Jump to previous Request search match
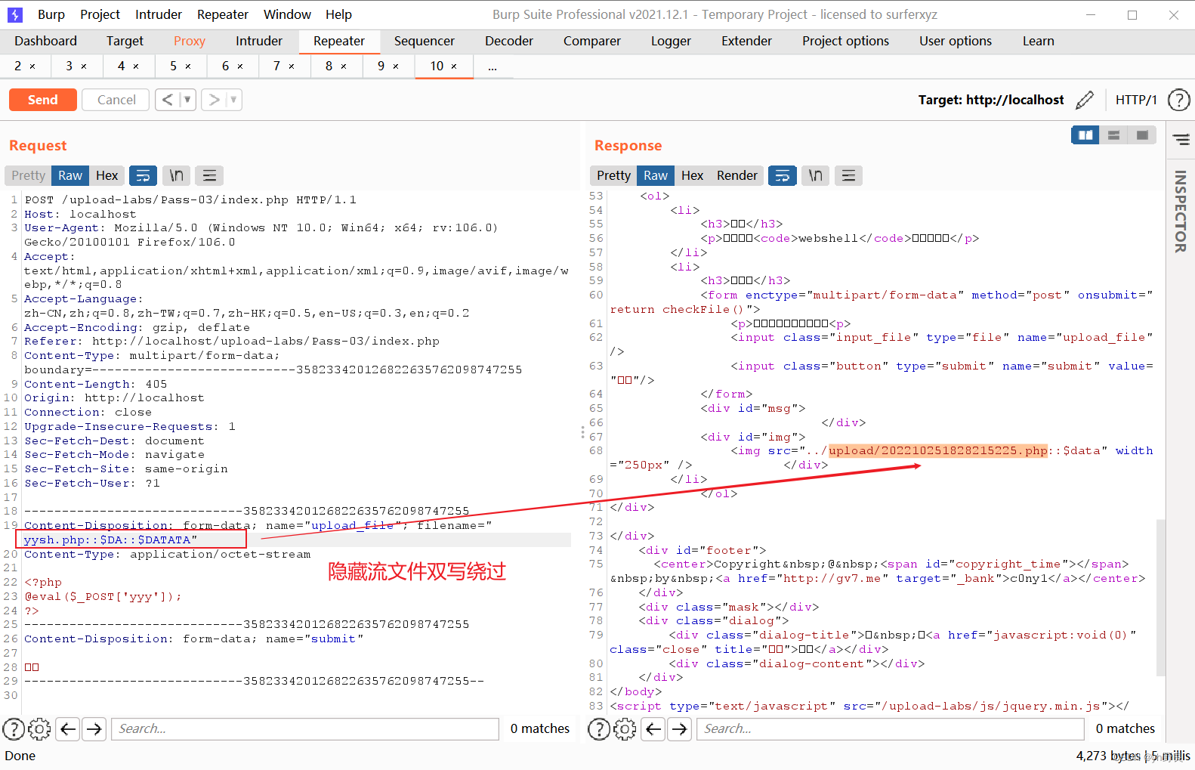The height and width of the screenshot is (770, 1195). [x=68, y=729]
